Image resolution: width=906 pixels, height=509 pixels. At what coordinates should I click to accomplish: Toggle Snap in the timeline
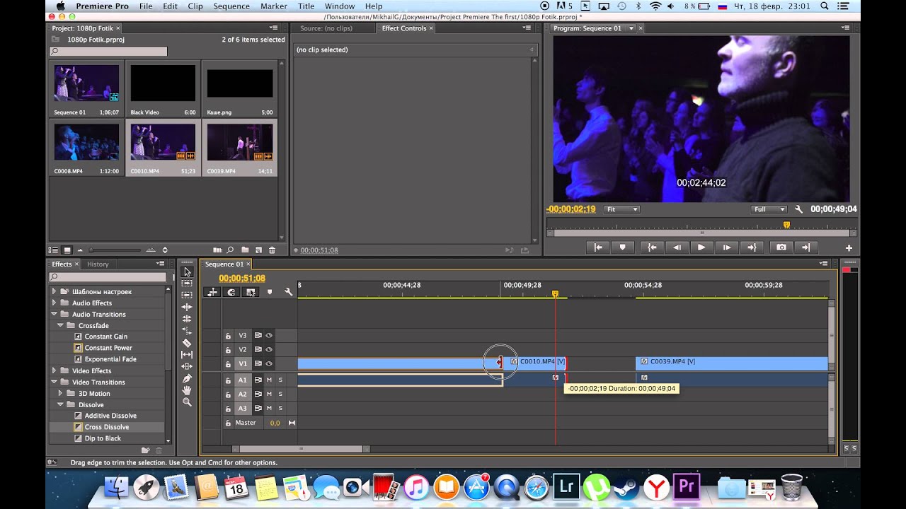(x=231, y=292)
